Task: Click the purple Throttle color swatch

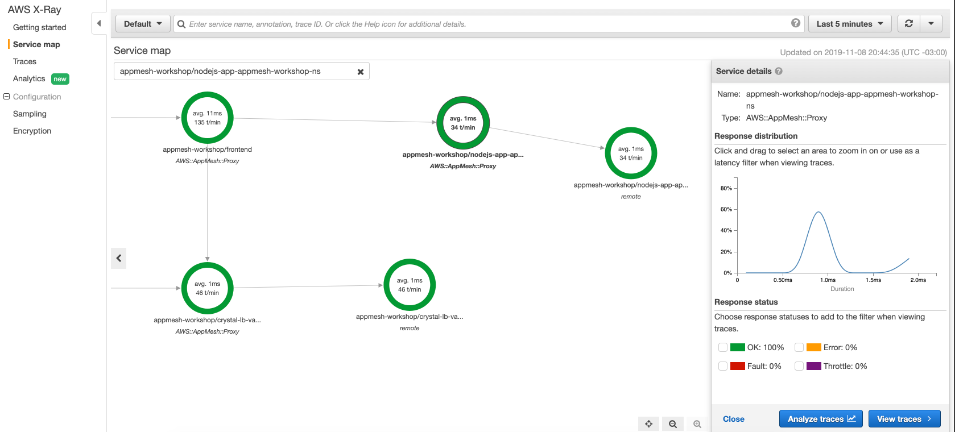Action: pos(813,366)
